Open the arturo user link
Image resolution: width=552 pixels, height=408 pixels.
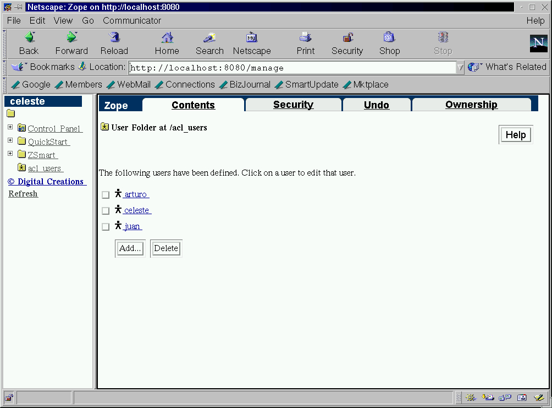(136, 194)
